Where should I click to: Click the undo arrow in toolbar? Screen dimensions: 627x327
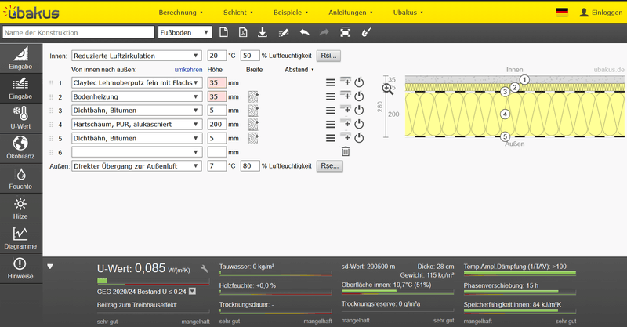coord(304,32)
